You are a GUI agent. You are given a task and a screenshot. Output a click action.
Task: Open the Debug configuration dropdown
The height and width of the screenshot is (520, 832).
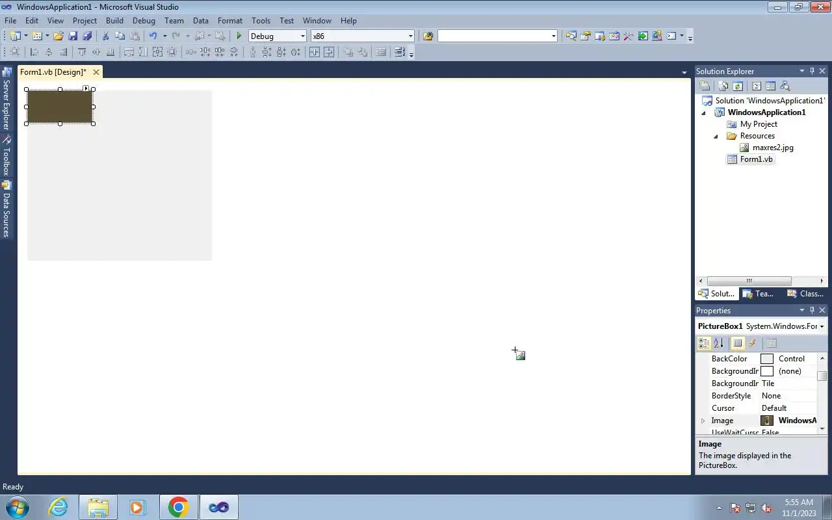[x=302, y=36]
